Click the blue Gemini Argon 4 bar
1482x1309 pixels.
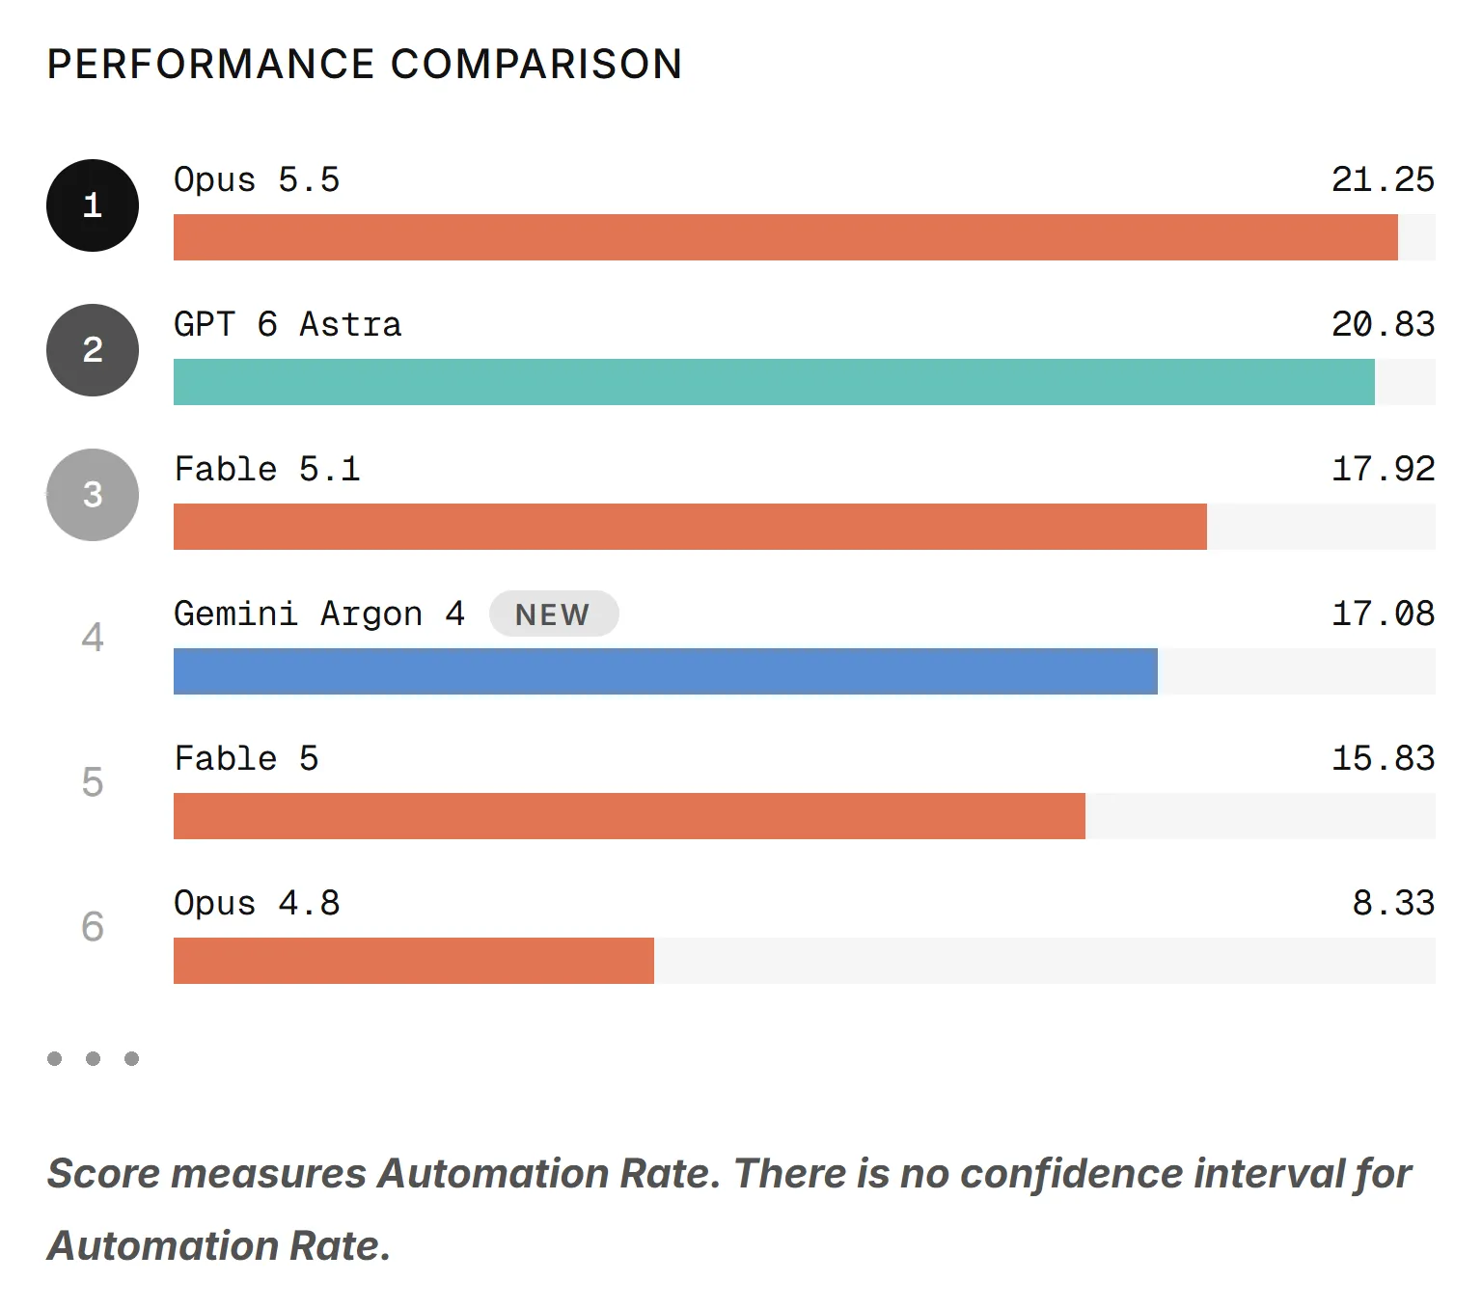point(666,671)
